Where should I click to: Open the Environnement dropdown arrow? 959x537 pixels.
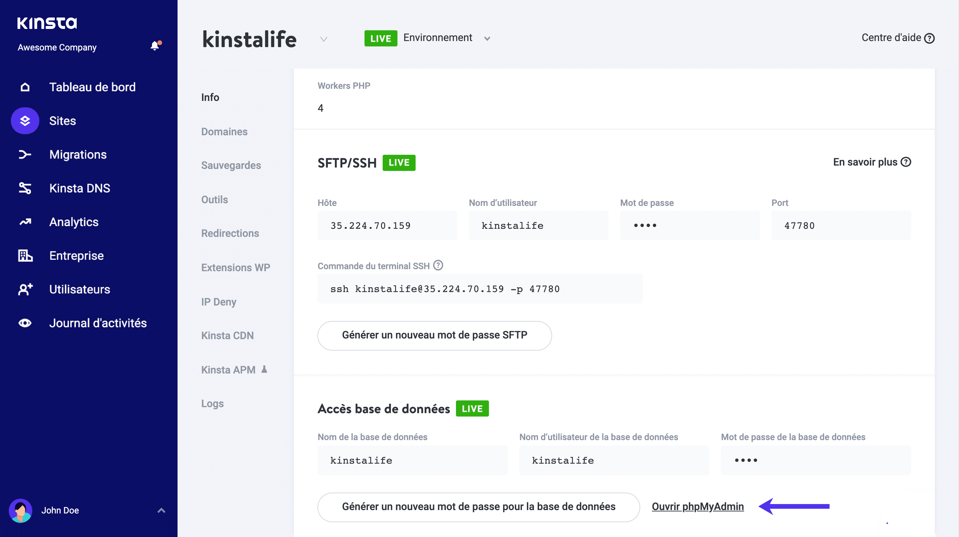point(487,39)
